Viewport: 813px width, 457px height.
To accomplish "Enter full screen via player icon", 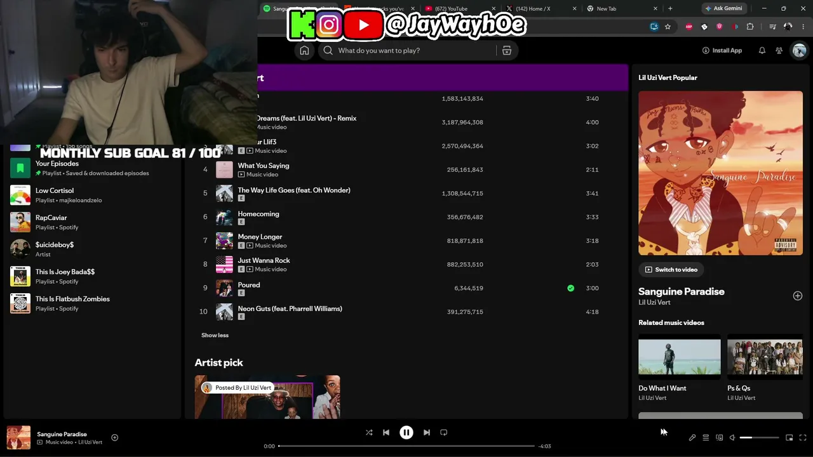I will coord(803,437).
